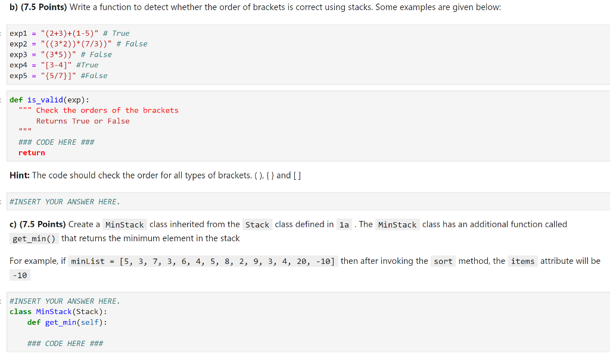Click the inline "1a" code reference
This screenshot has width=610, height=355.
344,225
